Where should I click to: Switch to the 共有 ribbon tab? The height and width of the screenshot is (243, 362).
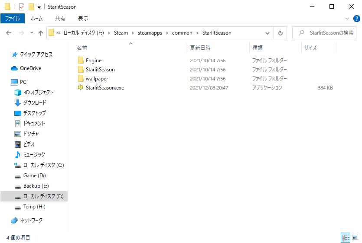point(60,19)
